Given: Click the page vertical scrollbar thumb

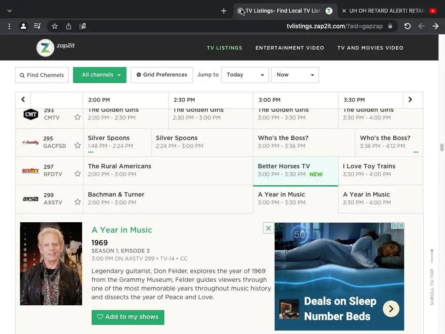Looking at the screenshot, I should coord(442,148).
